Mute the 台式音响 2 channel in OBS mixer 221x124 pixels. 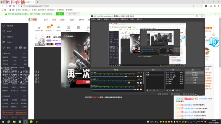[x=138, y=83]
